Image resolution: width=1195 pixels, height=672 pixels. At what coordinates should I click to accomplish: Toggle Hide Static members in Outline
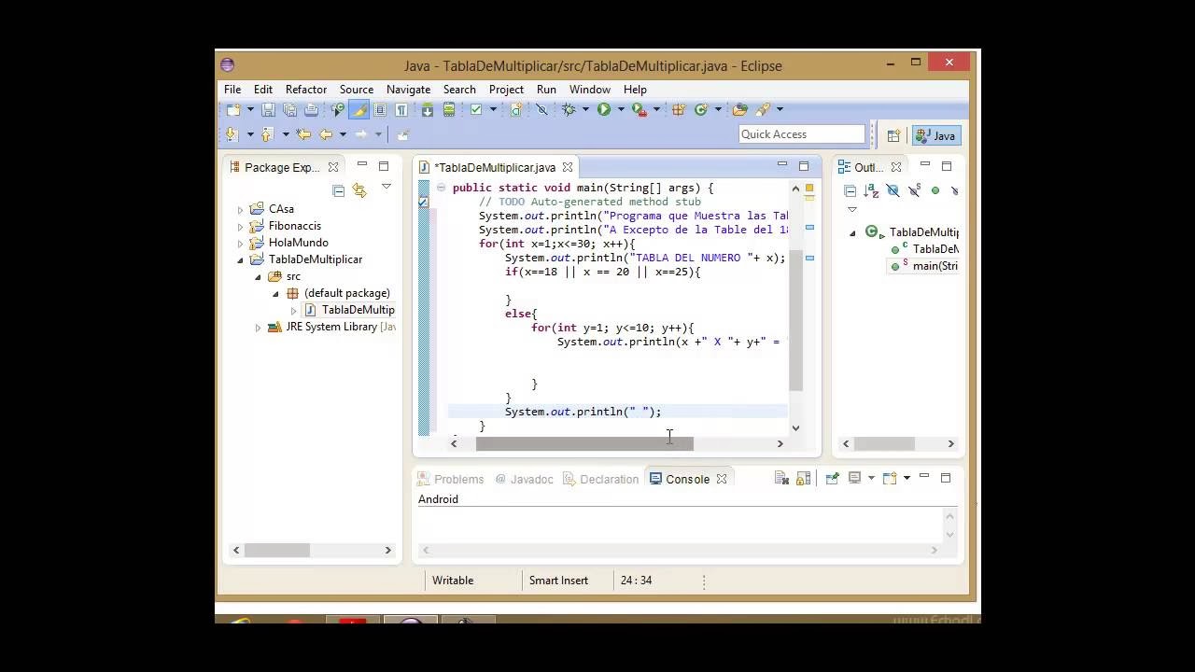(x=914, y=190)
